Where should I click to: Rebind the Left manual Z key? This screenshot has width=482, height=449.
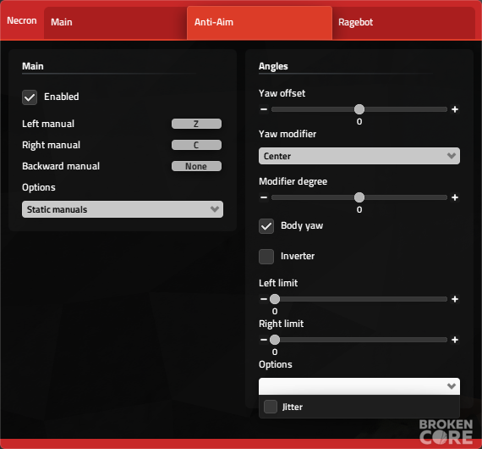point(196,124)
